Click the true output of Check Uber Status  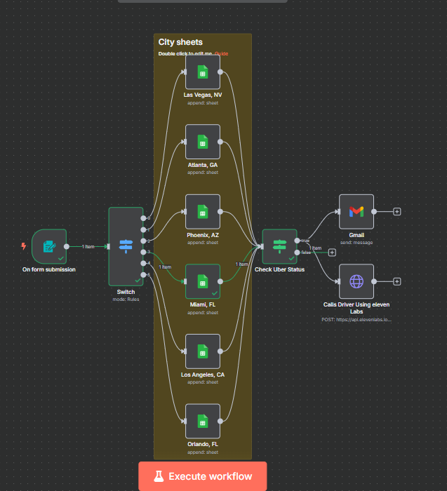coord(297,241)
